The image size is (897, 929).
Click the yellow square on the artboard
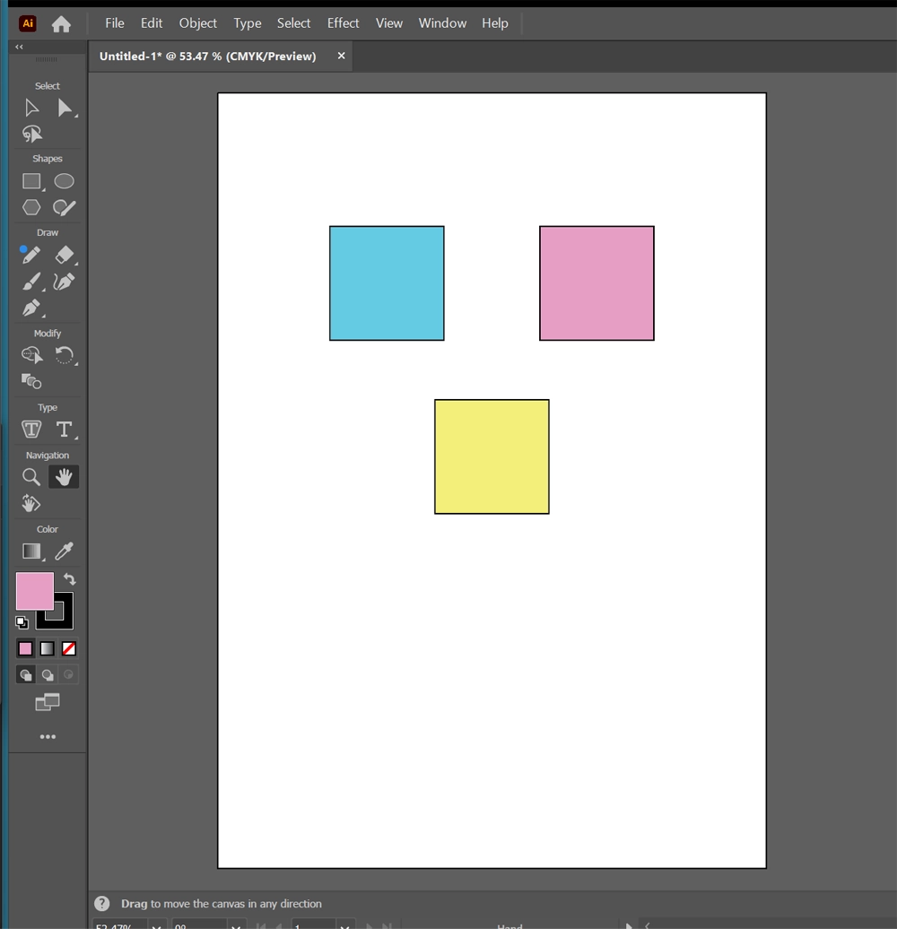(492, 456)
